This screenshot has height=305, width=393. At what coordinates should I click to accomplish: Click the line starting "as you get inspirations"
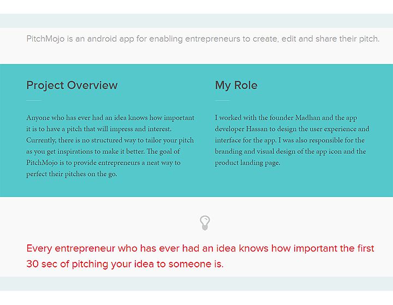click(x=103, y=152)
